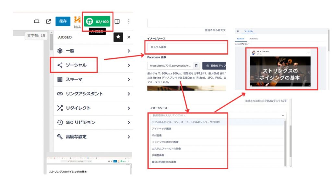The height and width of the screenshot is (186, 332).
Task: Click the shuffle icon next to リダイレクト
Action: click(x=60, y=108)
